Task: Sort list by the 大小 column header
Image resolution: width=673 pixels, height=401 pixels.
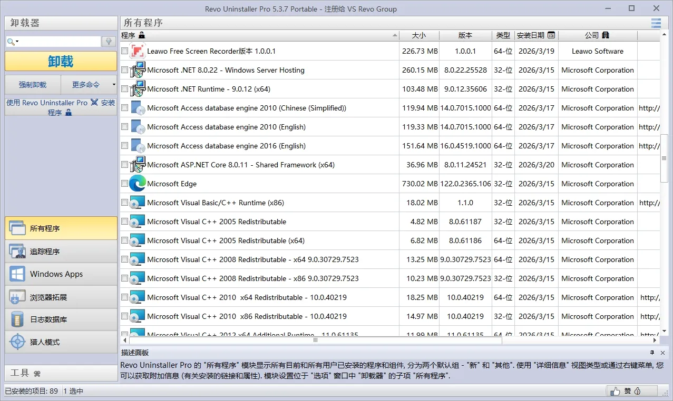Action: 419,35
